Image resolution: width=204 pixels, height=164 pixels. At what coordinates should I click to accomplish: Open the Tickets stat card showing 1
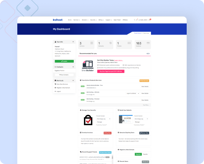point(124,45)
